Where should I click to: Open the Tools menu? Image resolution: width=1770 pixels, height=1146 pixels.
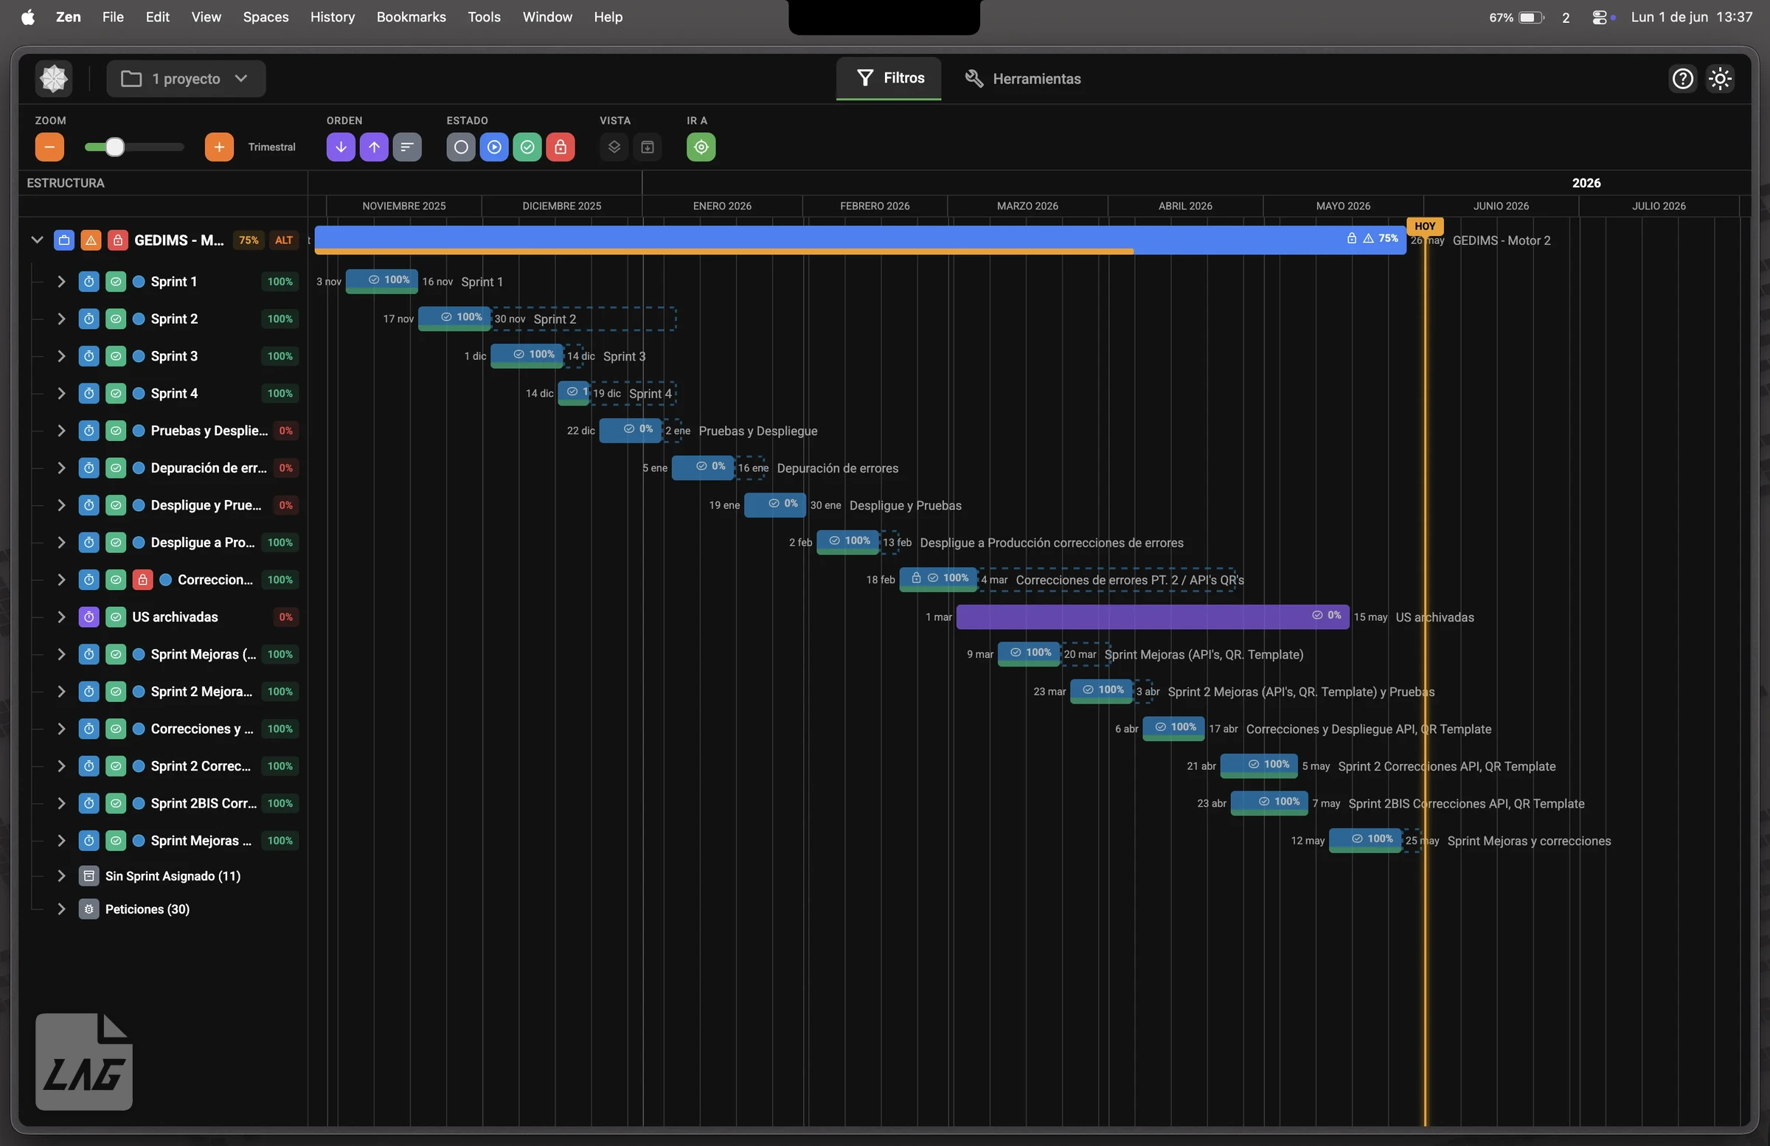(x=483, y=17)
